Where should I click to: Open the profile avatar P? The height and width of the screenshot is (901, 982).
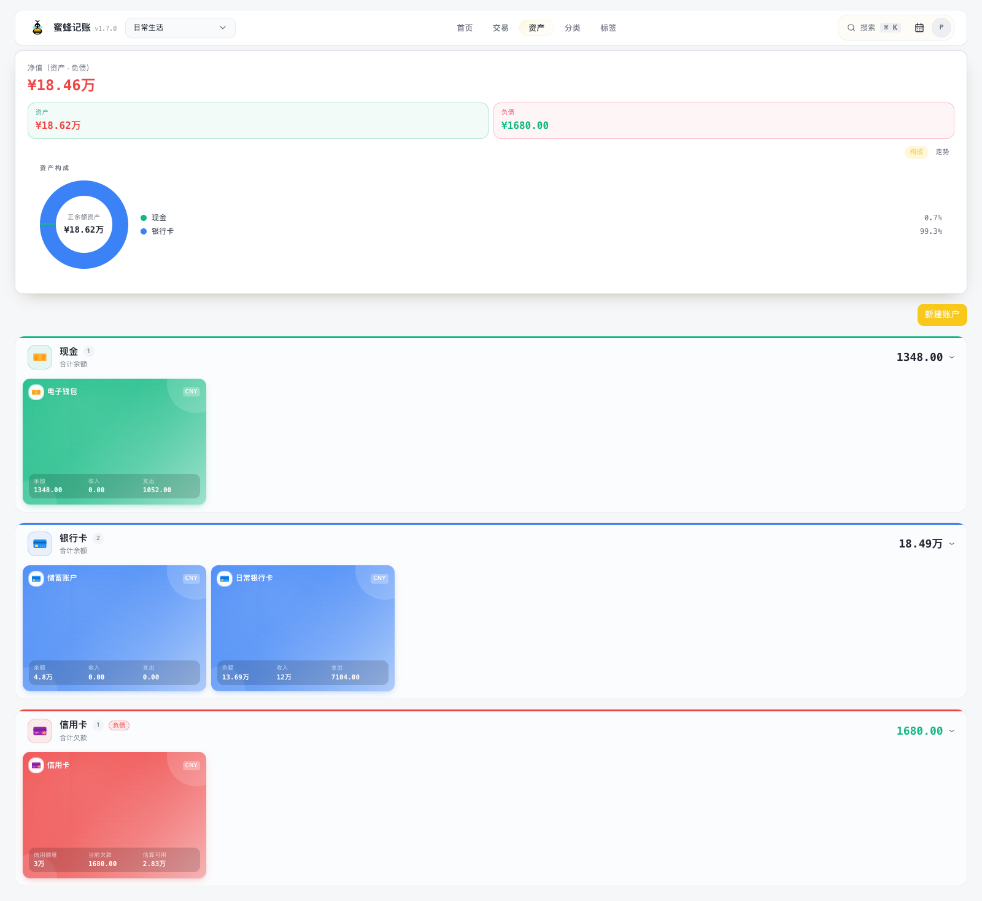941,28
